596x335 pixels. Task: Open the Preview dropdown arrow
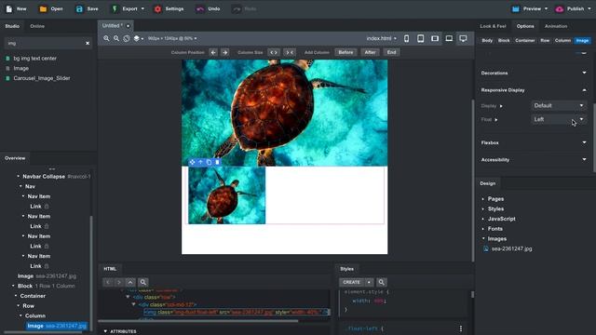[547, 8]
